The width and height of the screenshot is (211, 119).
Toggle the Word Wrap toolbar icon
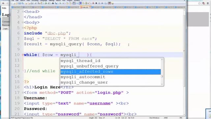pos(74,3)
